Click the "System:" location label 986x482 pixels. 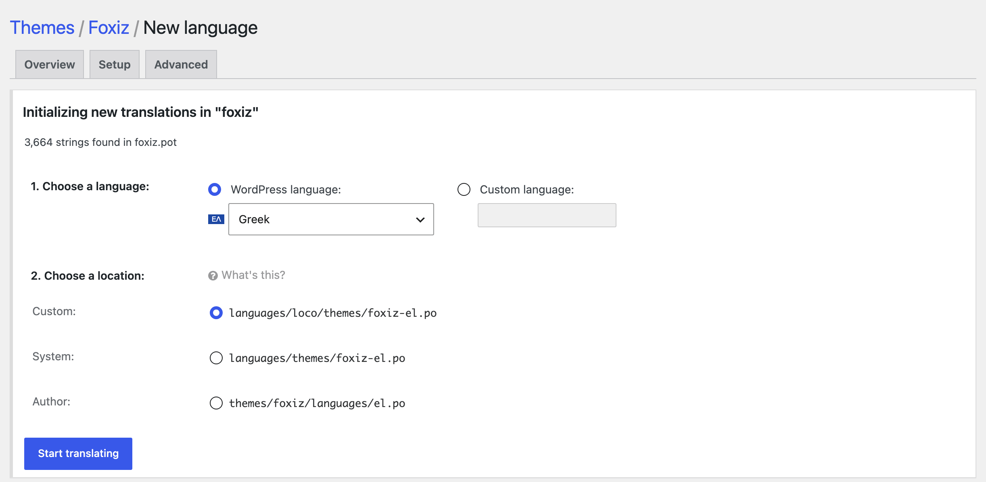pos(53,357)
